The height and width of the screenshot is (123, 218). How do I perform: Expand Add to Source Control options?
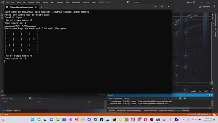pos(209,115)
